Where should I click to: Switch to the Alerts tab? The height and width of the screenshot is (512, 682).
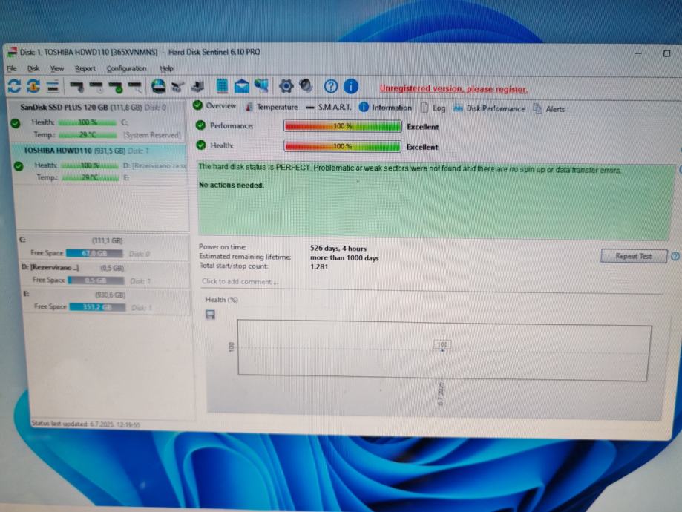click(x=549, y=109)
